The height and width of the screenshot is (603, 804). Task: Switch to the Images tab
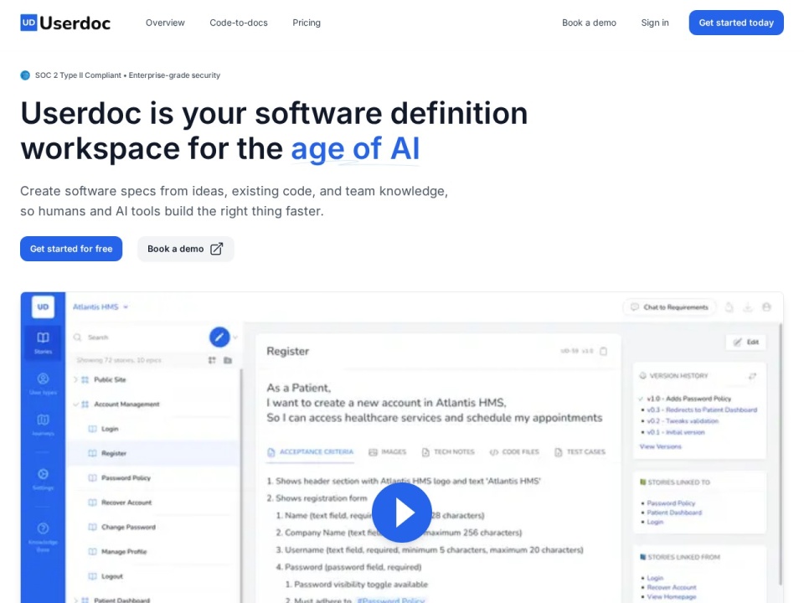coord(388,451)
